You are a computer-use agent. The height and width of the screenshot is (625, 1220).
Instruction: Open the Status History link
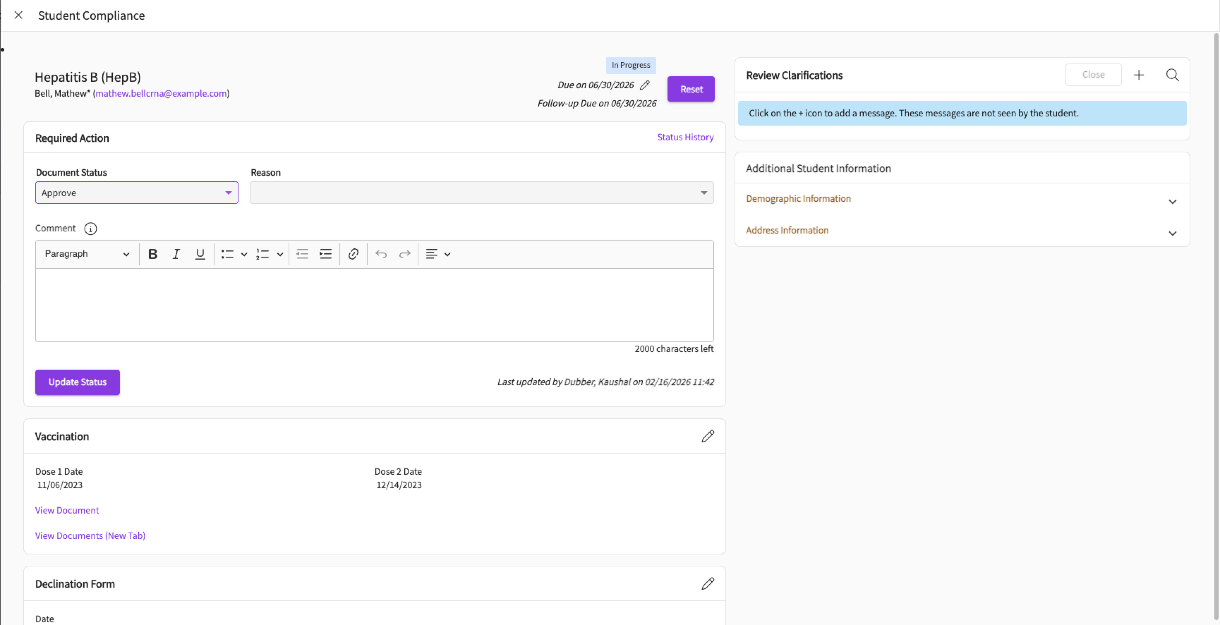685,137
